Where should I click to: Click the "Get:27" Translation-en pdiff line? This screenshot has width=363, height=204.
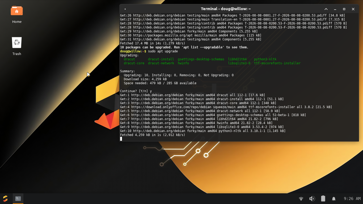point(233,19)
